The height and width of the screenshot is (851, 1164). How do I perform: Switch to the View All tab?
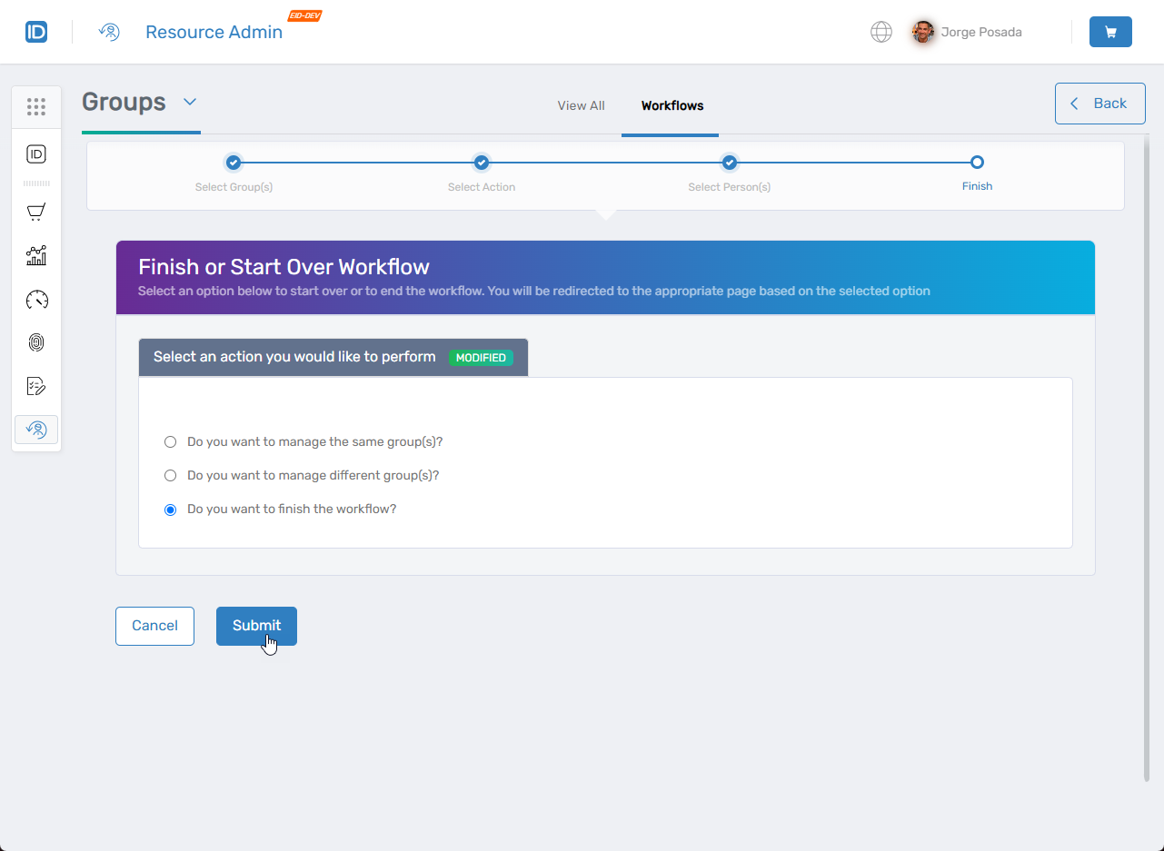pos(581,105)
